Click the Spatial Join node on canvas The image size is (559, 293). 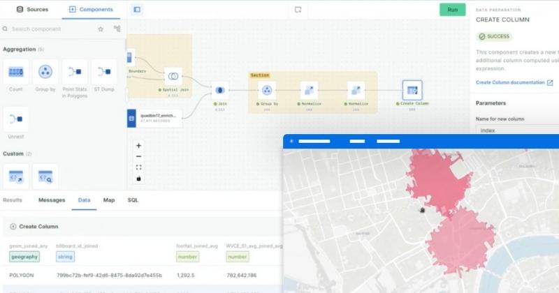[173, 77]
